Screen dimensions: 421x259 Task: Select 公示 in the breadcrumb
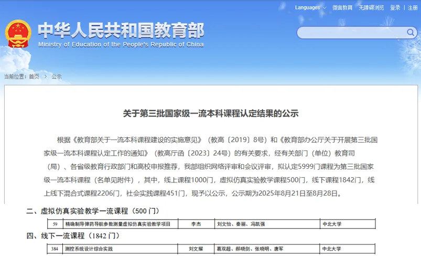point(57,77)
